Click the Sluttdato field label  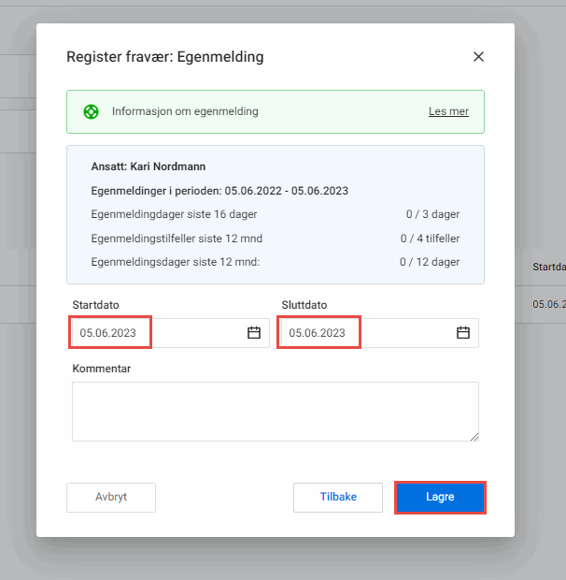tap(304, 305)
